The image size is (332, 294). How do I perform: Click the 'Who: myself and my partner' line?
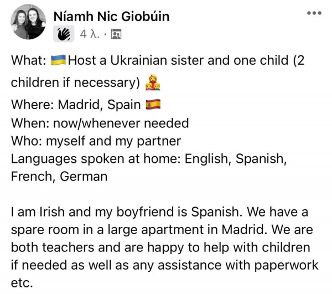coord(96,141)
